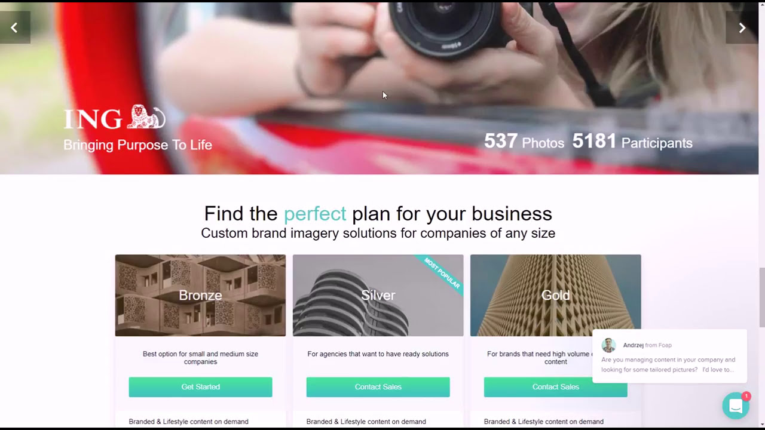Viewport: 765px width, 430px height.
Task: Go to previous carousel slide arrow
Action: [14, 27]
